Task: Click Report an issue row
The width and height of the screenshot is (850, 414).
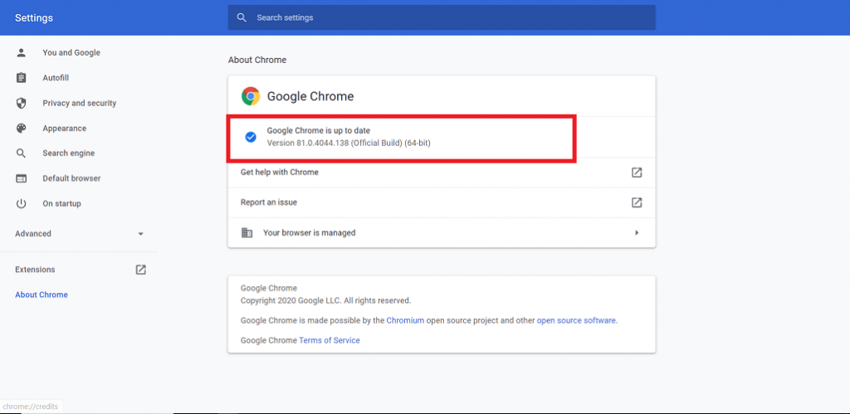Action: [442, 202]
